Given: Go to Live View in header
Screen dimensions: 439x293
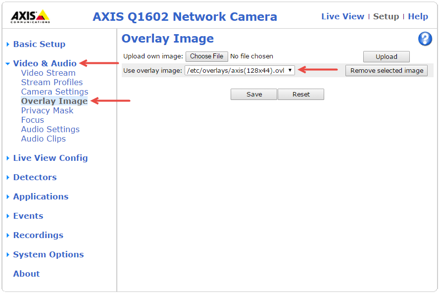Looking at the screenshot, I should pyautogui.click(x=342, y=16).
